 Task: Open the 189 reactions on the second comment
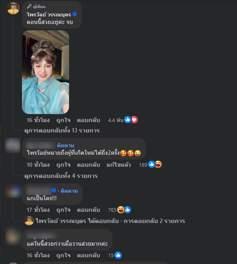150,165
